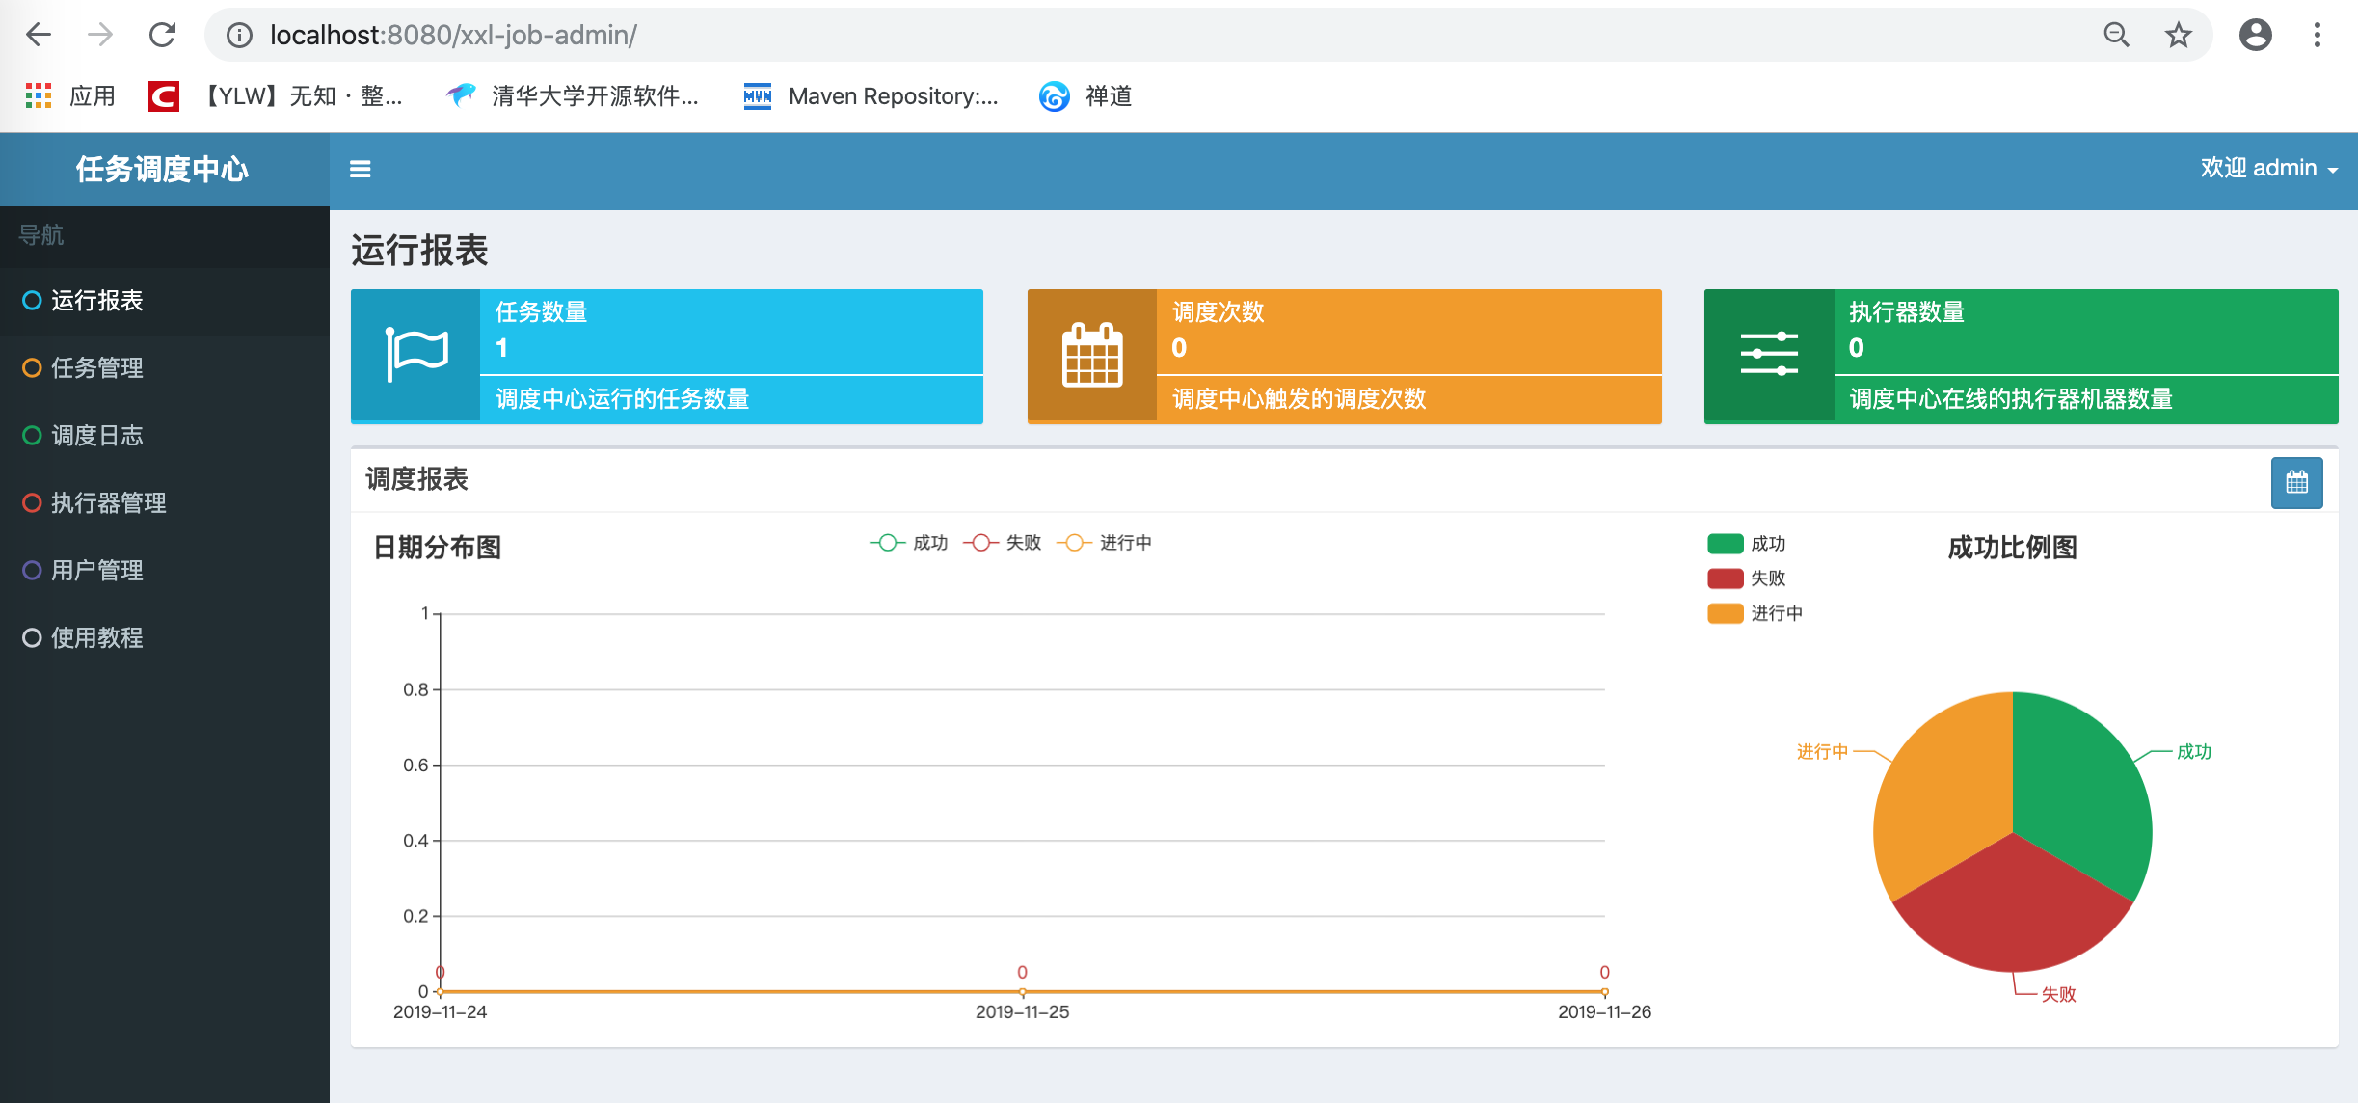Click the 运行报表 page heading

(419, 251)
